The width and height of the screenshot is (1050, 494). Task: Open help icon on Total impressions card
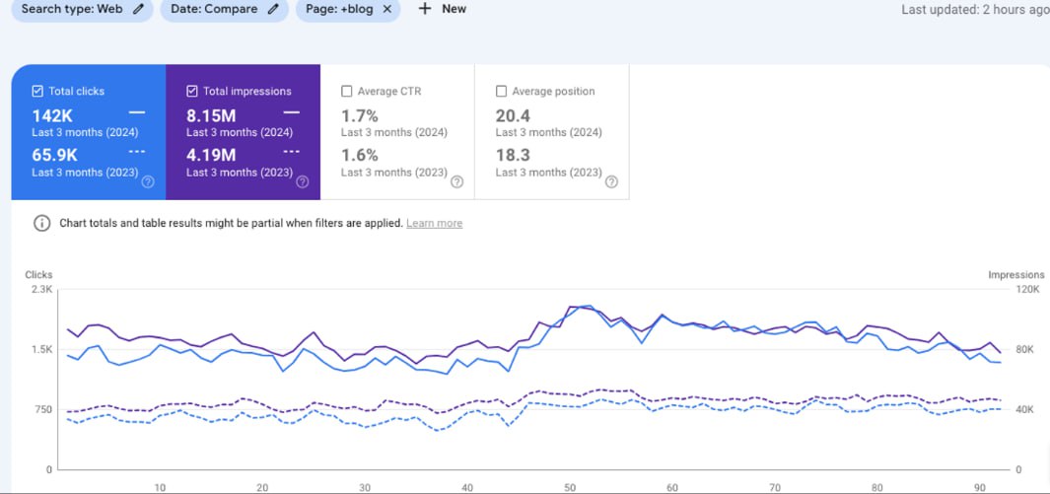click(303, 182)
